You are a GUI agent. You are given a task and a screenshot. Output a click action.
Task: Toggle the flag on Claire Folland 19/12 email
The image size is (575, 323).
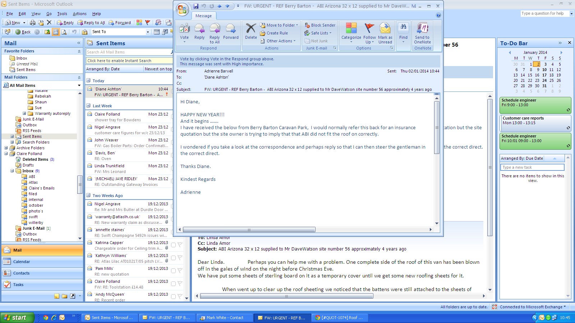tap(180, 284)
